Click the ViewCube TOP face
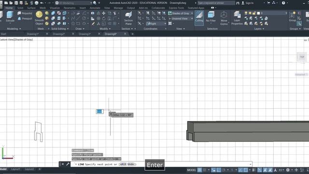309x174 pixels. click(302, 57)
